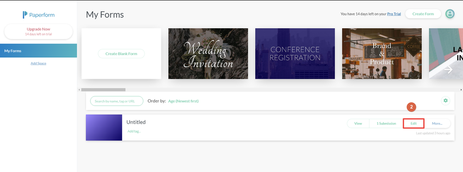Click the Create Form button
This screenshot has width=463, height=172.
click(x=423, y=14)
